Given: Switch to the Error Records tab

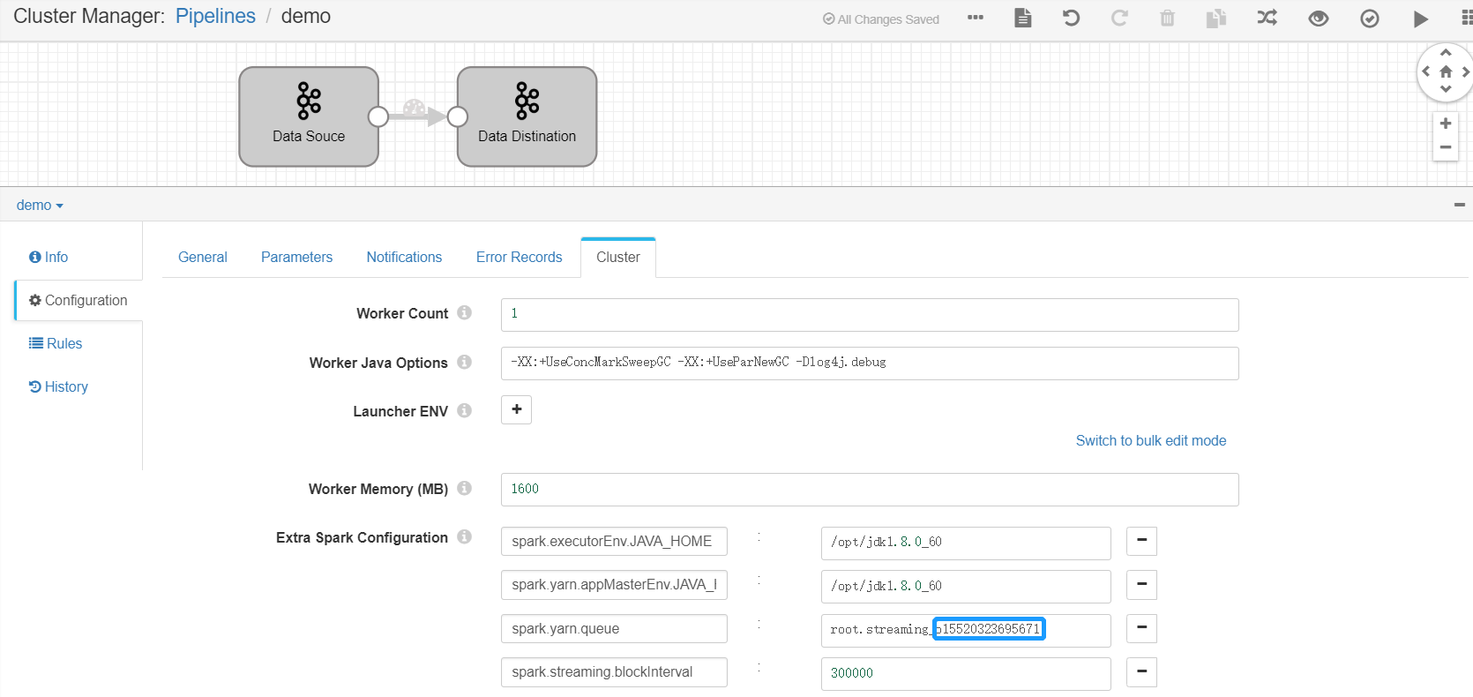Looking at the screenshot, I should (x=519, y=257).
